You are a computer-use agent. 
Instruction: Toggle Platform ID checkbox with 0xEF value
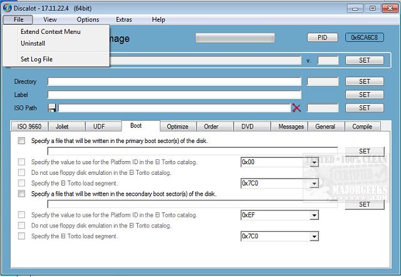(21, 215)
